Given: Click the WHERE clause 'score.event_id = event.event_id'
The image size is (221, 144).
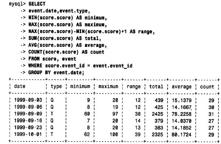Looking at the screenshot, I should click(x=89, y=66).
